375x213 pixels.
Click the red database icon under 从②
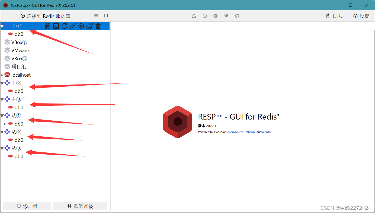[x=11, y=140]
